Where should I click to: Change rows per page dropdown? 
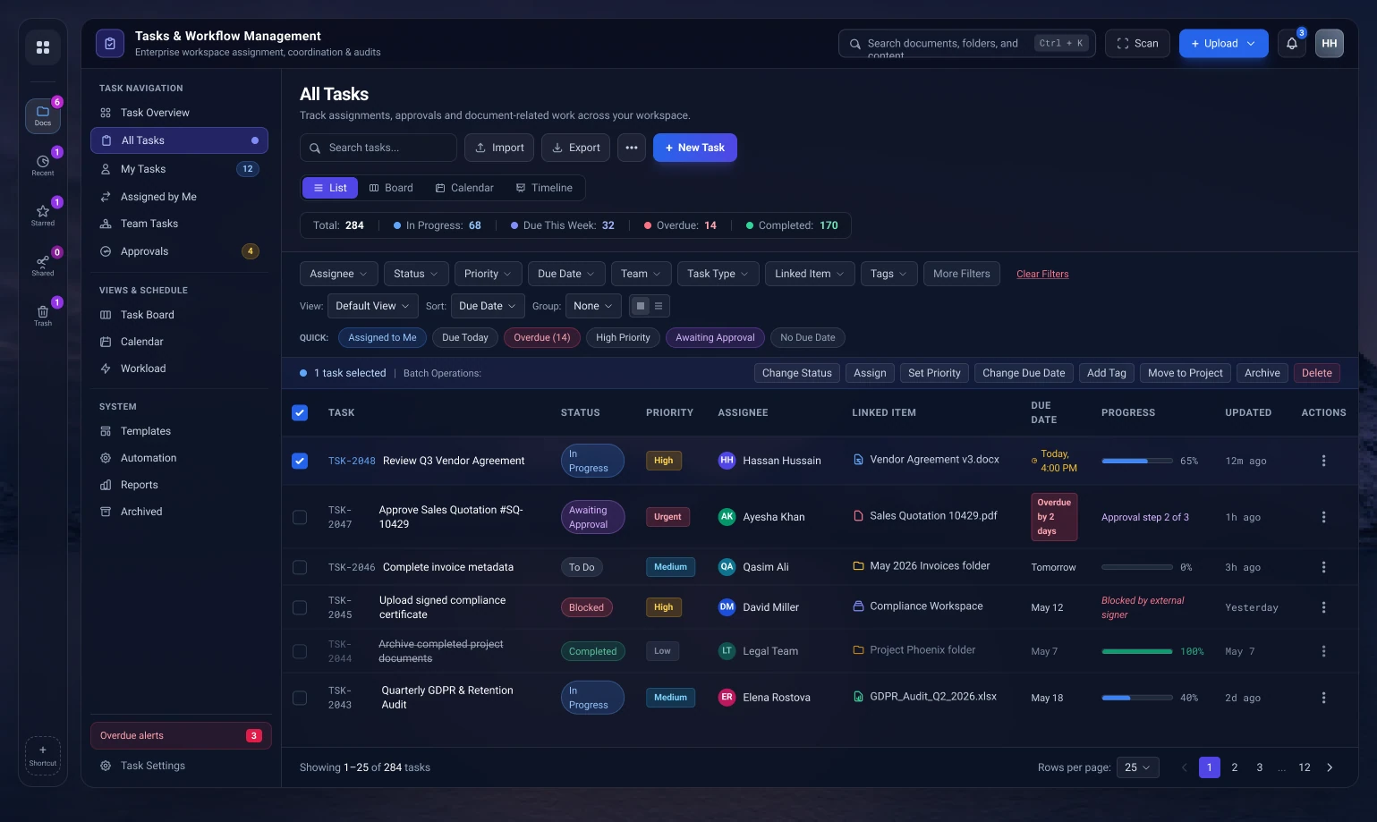1138,767
